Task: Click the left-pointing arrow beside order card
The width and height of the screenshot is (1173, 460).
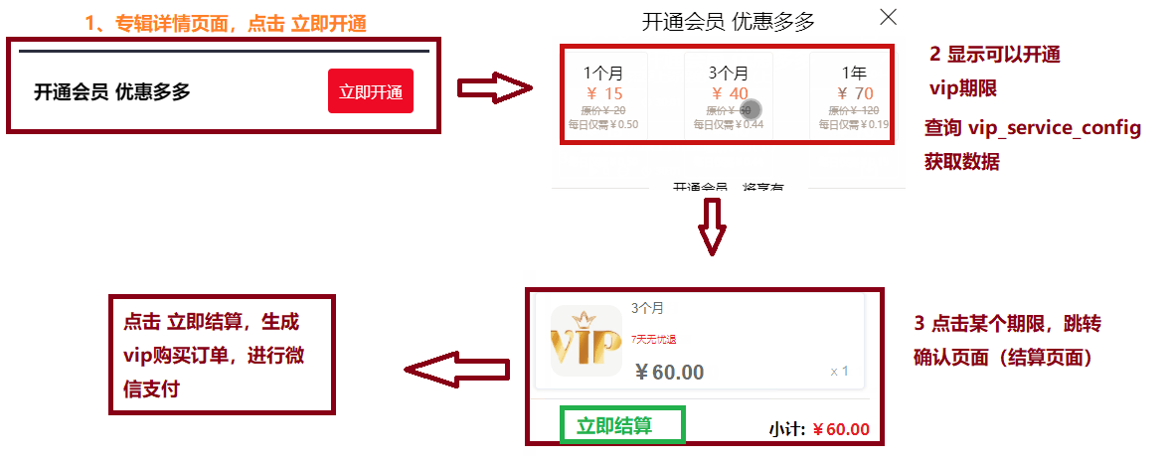Action: click(x=456, y=371)
